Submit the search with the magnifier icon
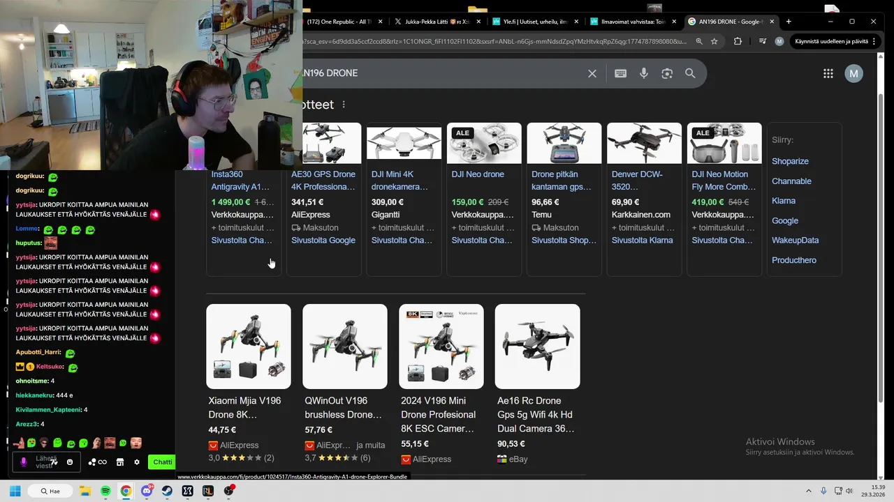Image resolution: width=894 pixels, height=502 pixels. pos(690,73)
